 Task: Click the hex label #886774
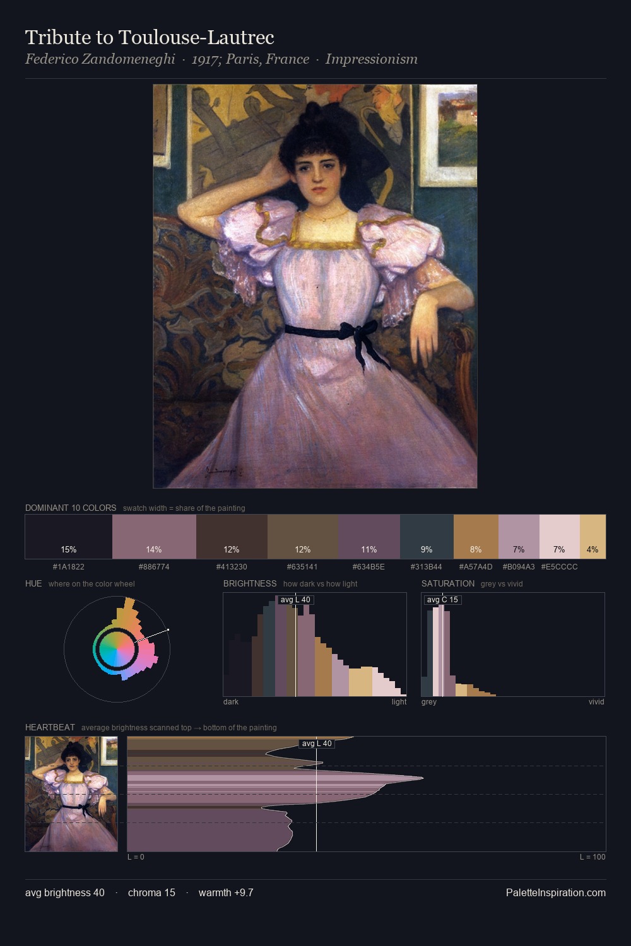[x=154, y=567]
